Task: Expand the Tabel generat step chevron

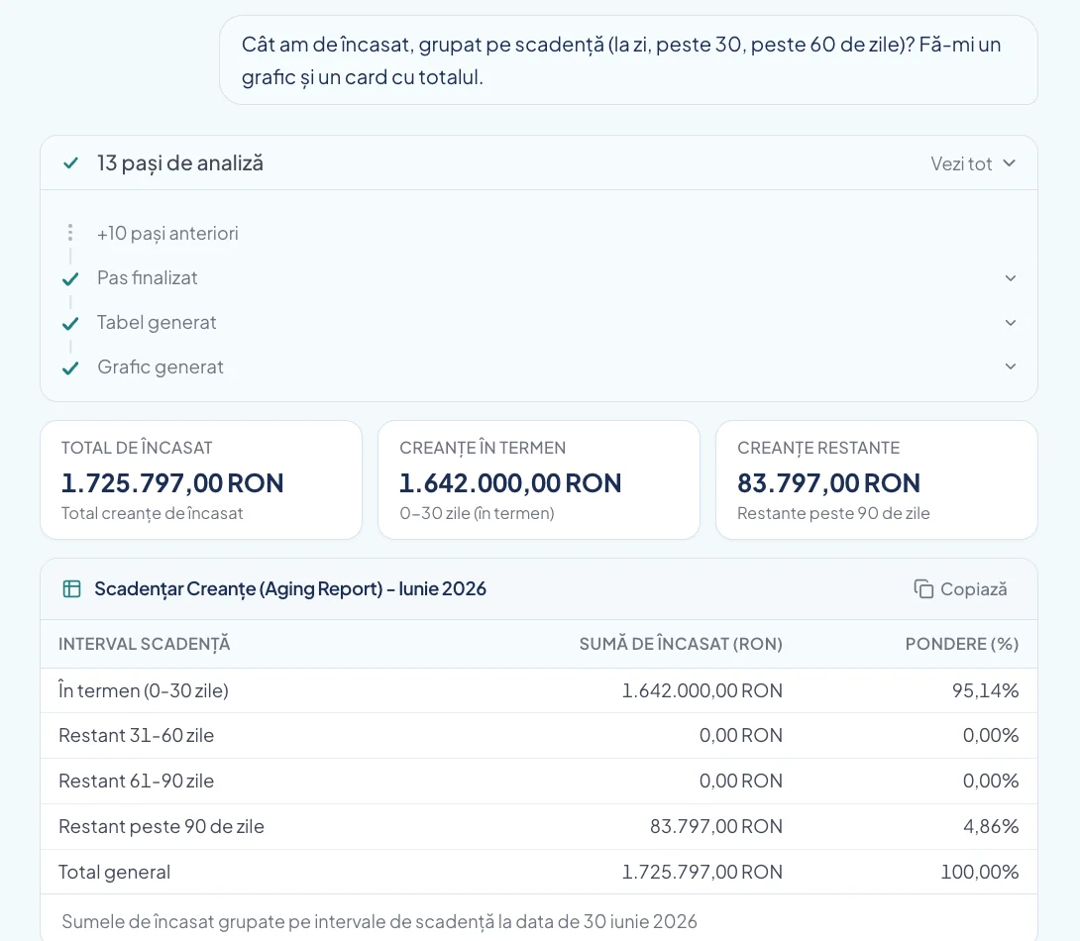Action: pos(1011,323)
